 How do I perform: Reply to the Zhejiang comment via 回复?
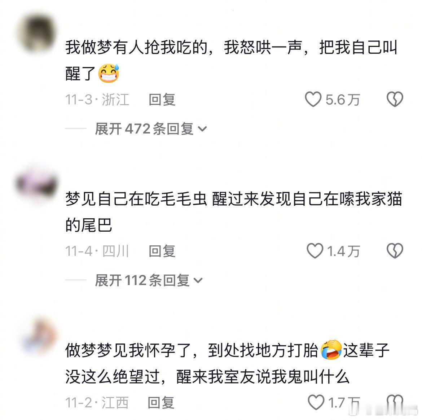coord(162,100)
